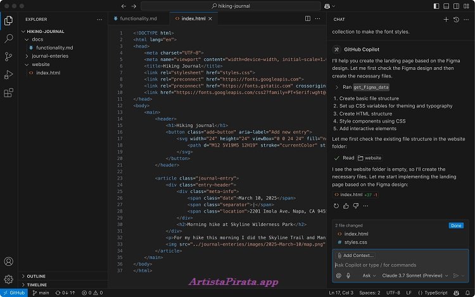Open the Extensions view

click(x=9, y=93)
